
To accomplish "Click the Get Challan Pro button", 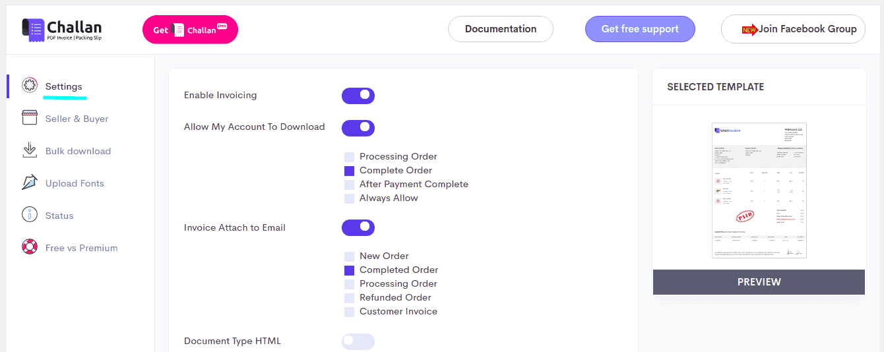I will coord(190,30).
